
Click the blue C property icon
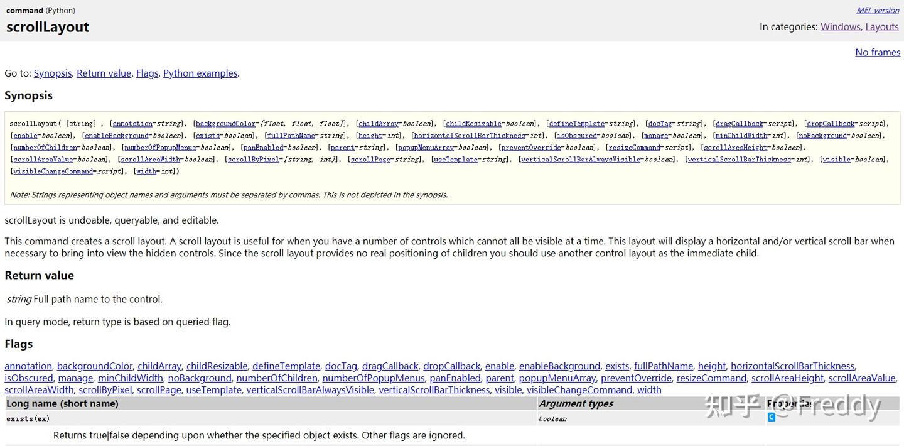772,417
